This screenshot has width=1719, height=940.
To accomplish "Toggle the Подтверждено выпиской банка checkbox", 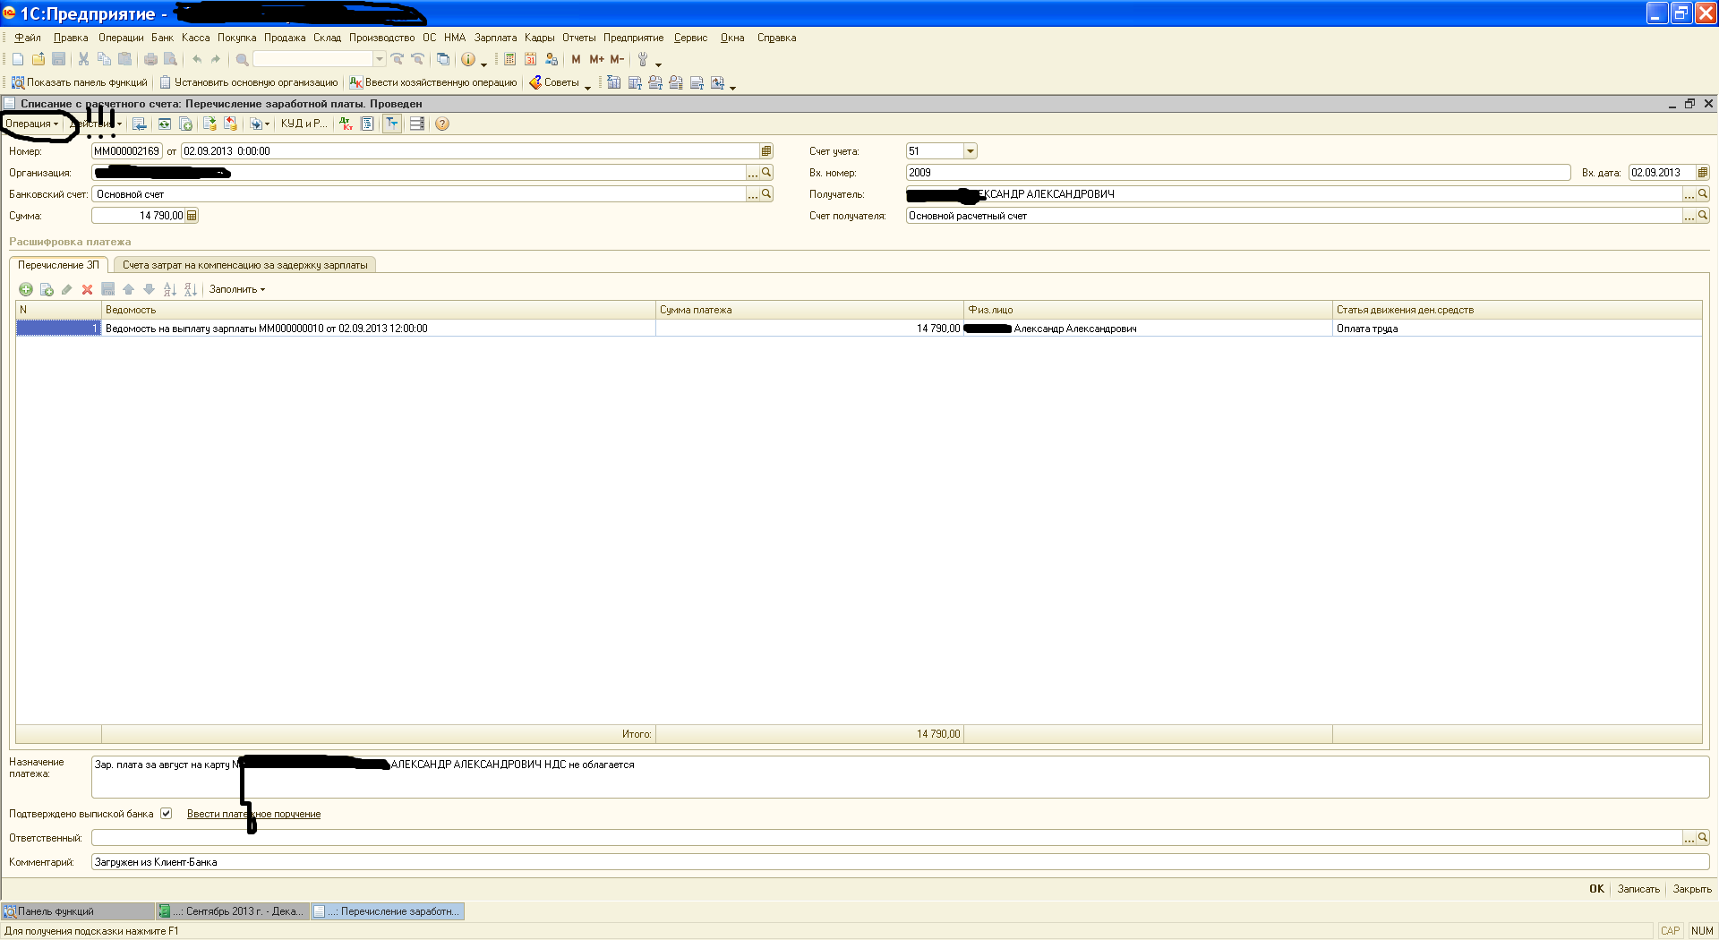I will [166, 814].
